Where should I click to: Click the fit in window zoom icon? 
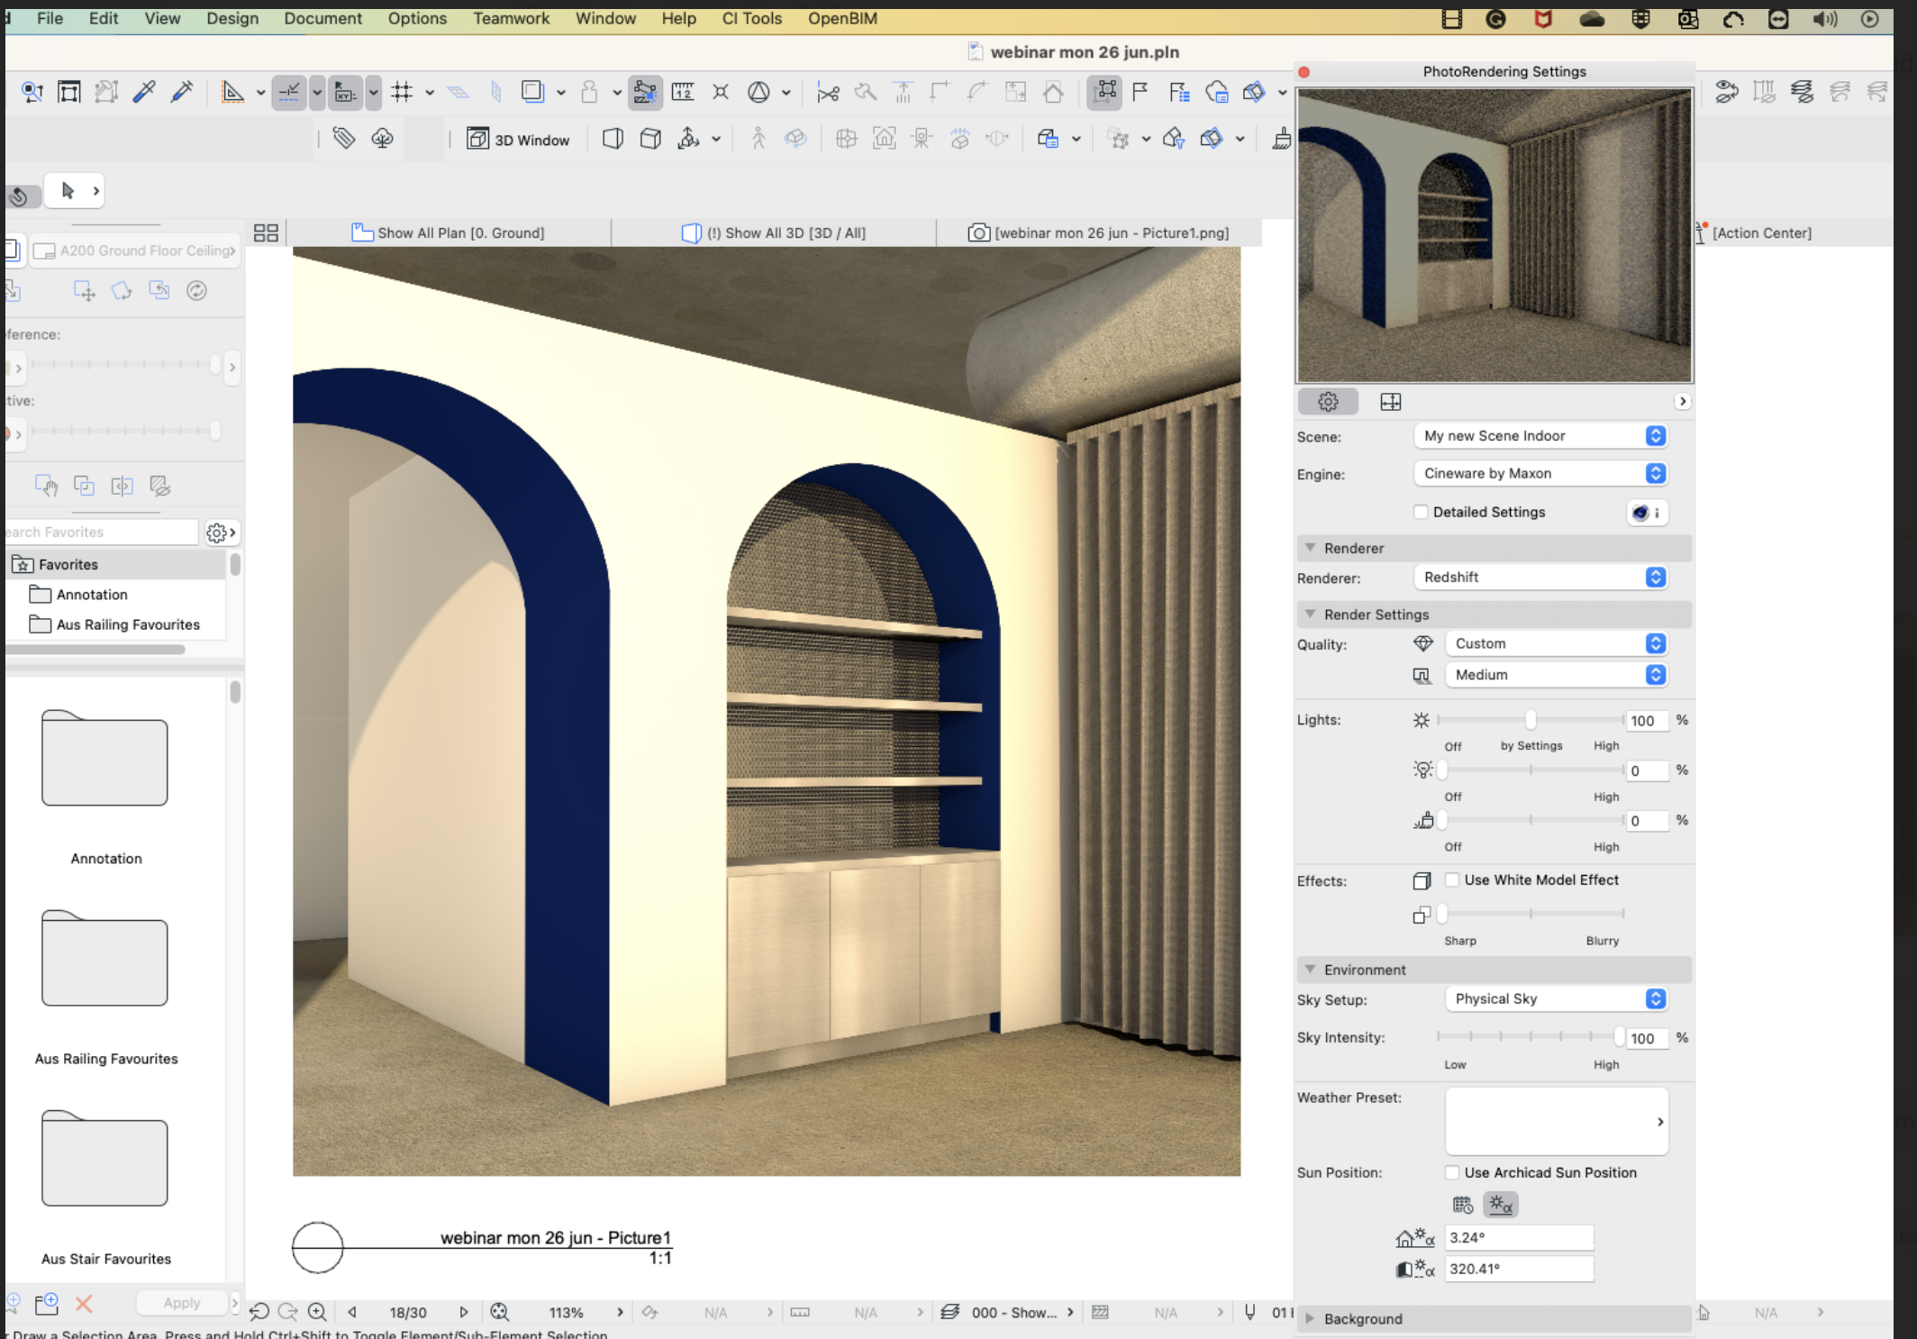[x=499, y=1313]
